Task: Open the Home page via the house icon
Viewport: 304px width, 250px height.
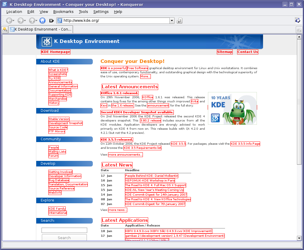Action: coord(42,21)
